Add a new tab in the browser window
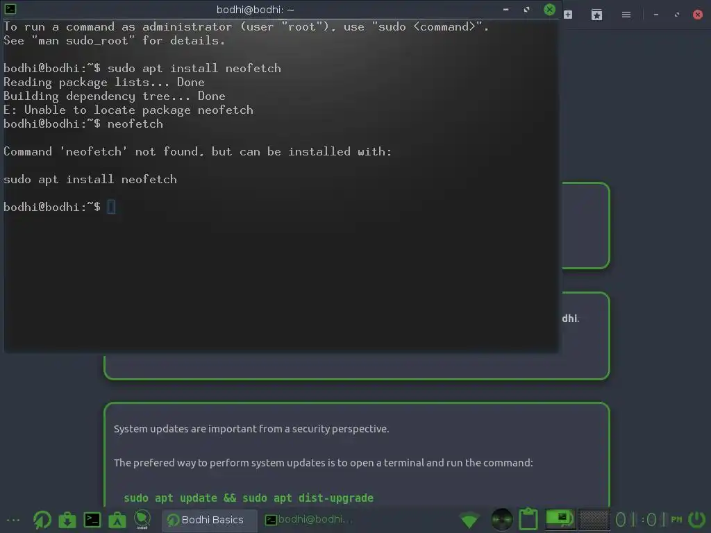 click(568, 15)
